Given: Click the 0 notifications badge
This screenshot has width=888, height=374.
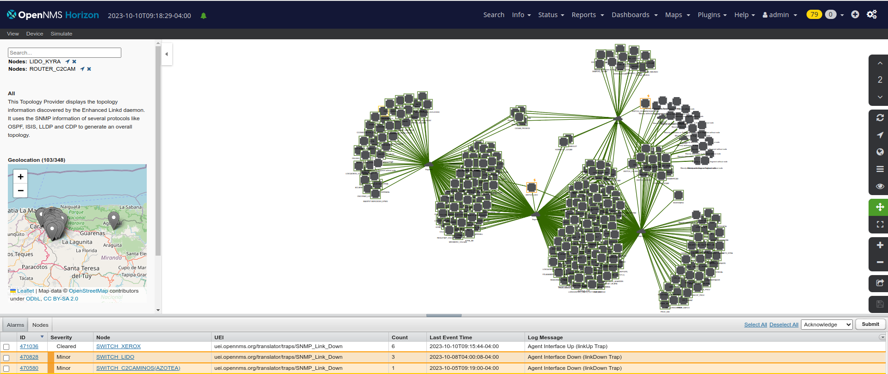Looking at the screenshot, I should tap(831, 14).
